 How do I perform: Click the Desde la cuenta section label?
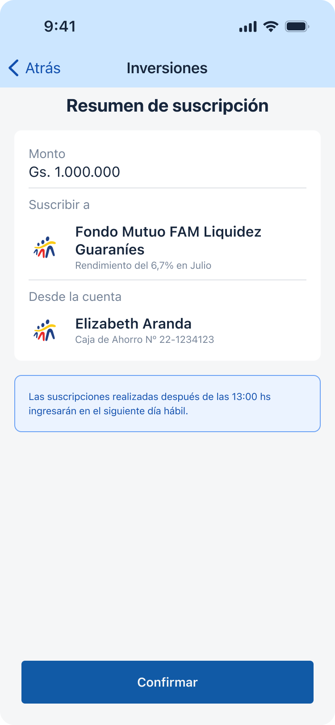click(x=75, y=297)
